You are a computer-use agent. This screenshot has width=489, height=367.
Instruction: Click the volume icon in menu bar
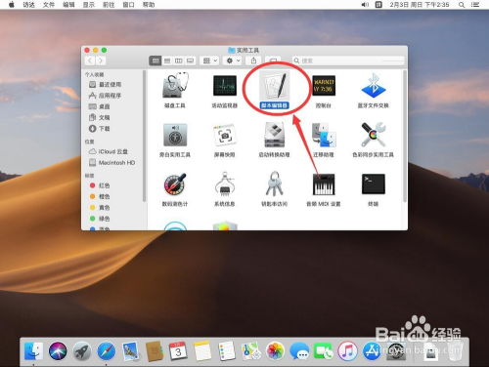(365, 5)
